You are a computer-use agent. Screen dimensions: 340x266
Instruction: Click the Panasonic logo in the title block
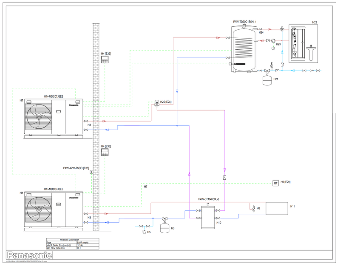[29, 255]
